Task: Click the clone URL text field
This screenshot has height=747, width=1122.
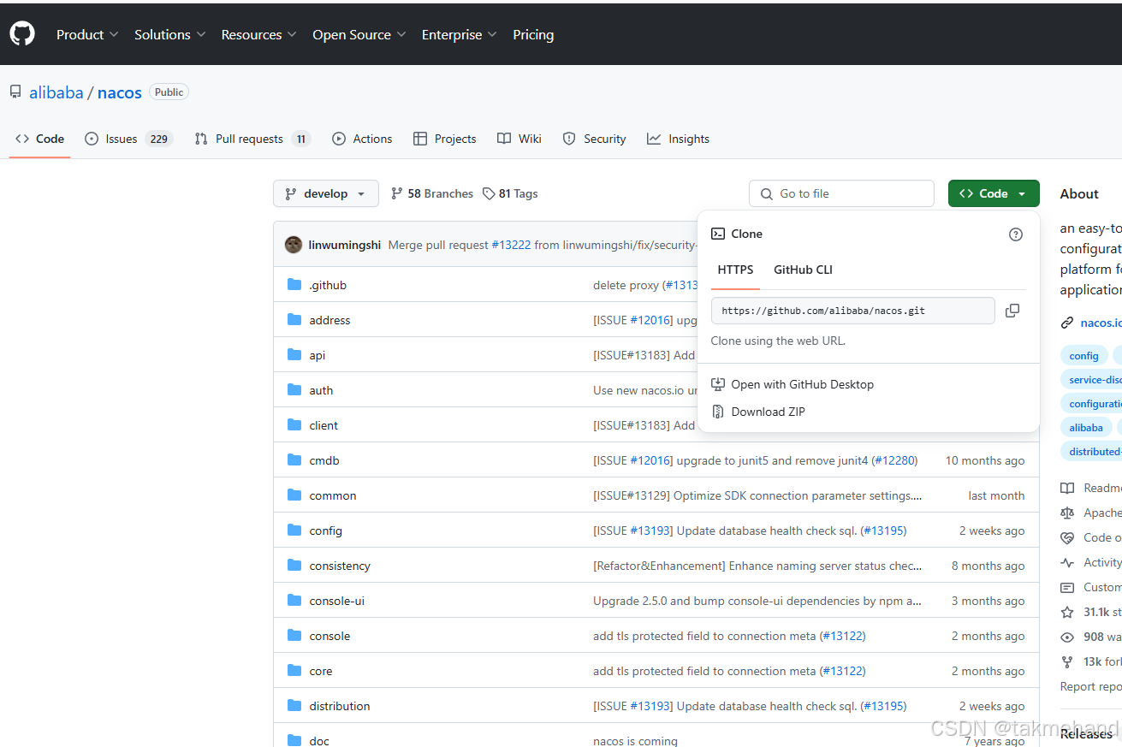Action: coord(852,311)
